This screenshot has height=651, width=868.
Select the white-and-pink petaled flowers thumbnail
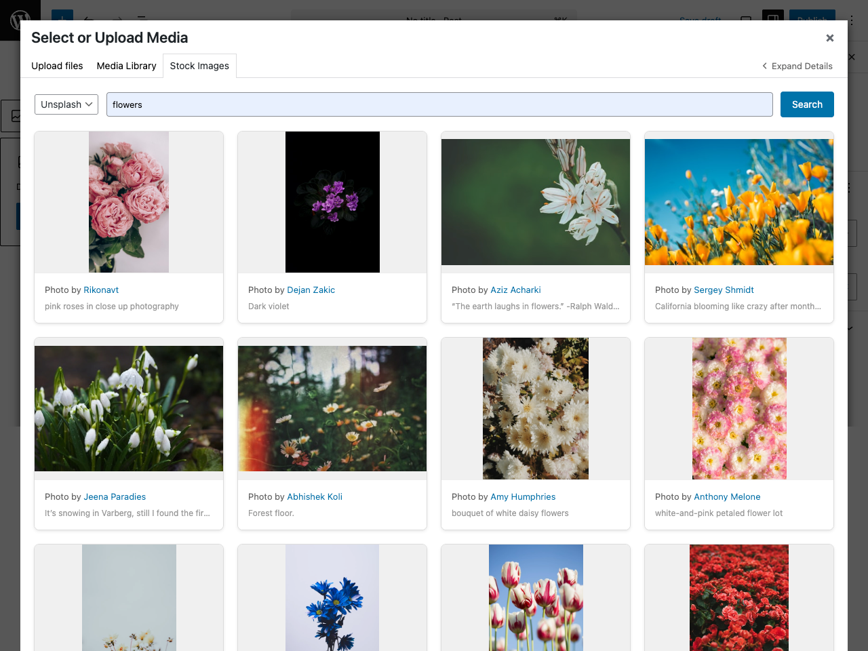pos(739,409)
